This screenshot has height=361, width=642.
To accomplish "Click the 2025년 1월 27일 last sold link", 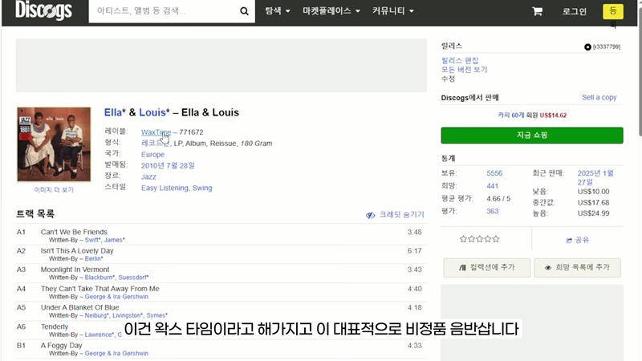I will point(595,177).
